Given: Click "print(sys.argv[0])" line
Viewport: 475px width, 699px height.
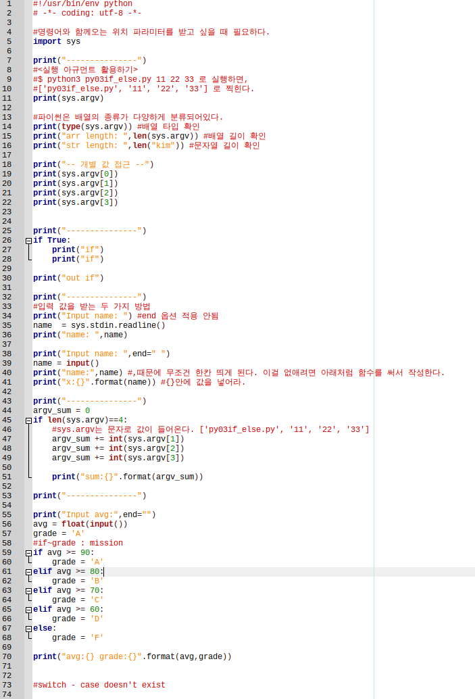Looking at the screenshot, I should coord(75,174).
